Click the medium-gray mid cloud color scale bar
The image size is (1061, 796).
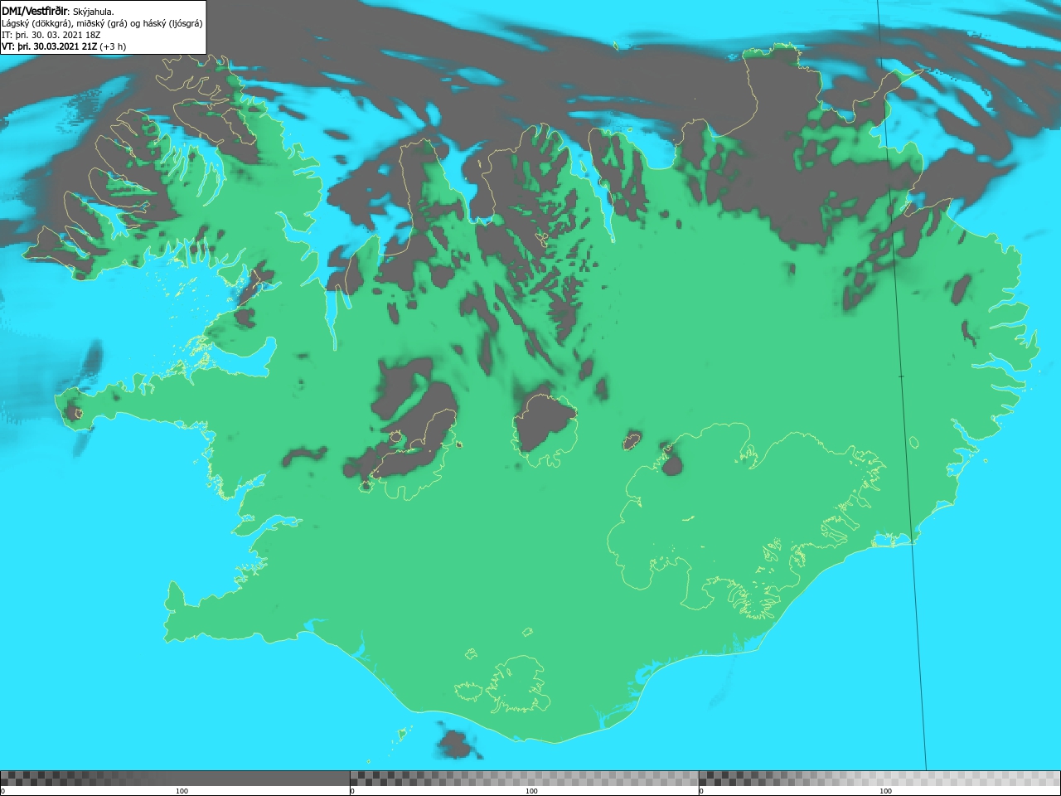(x=524, y=779)
